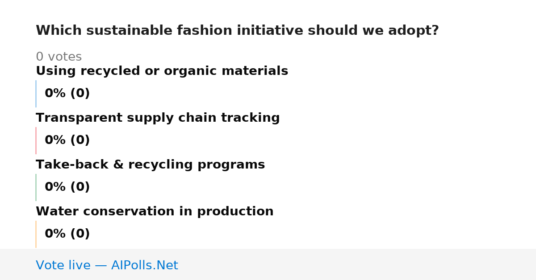Screen dimensions: 536x280
Task: Click the poll question heading
Action: 237,31
